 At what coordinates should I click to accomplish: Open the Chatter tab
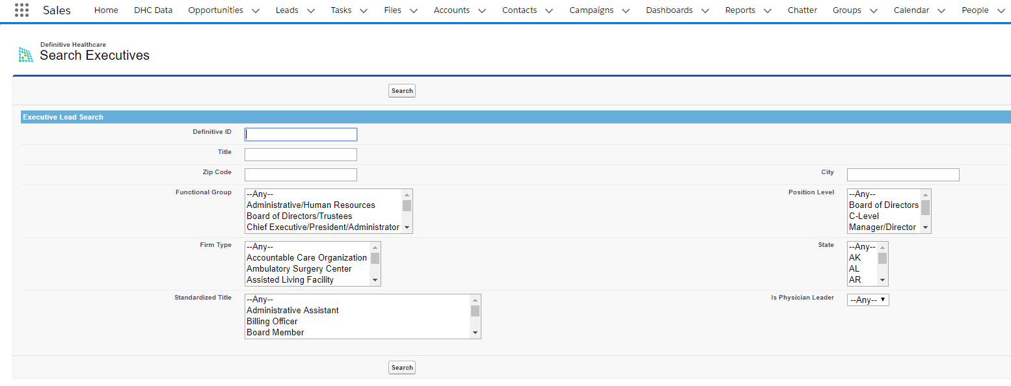802,10
